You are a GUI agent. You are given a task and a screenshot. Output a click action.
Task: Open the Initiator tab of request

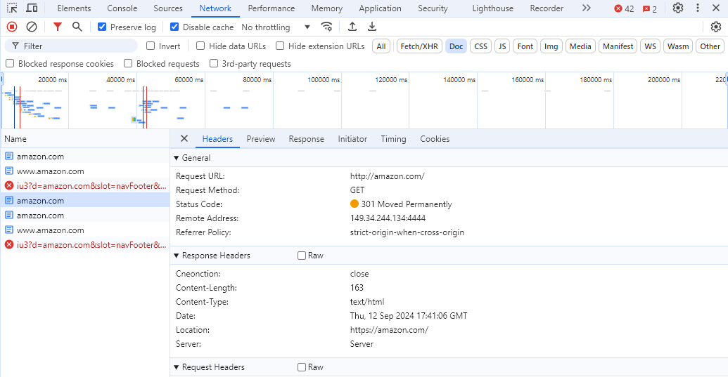pyautogui.click(x=352, y=139)
